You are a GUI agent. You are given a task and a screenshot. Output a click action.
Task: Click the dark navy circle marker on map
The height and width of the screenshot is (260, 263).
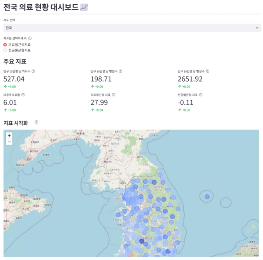tap(142, 241)
